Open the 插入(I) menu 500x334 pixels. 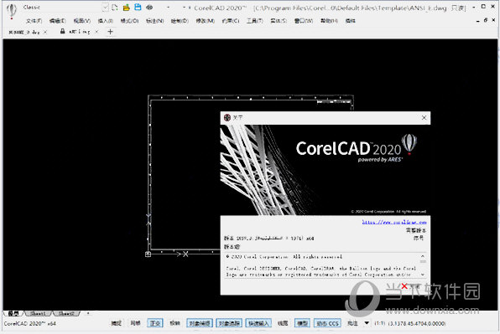[x=105, y=21]
